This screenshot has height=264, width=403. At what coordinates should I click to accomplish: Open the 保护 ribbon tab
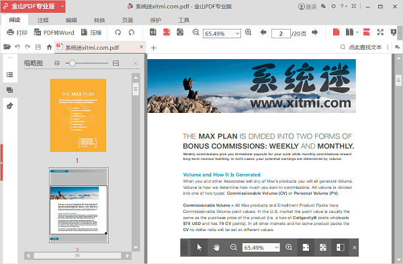pyautogui.click(x=156, y=20)
